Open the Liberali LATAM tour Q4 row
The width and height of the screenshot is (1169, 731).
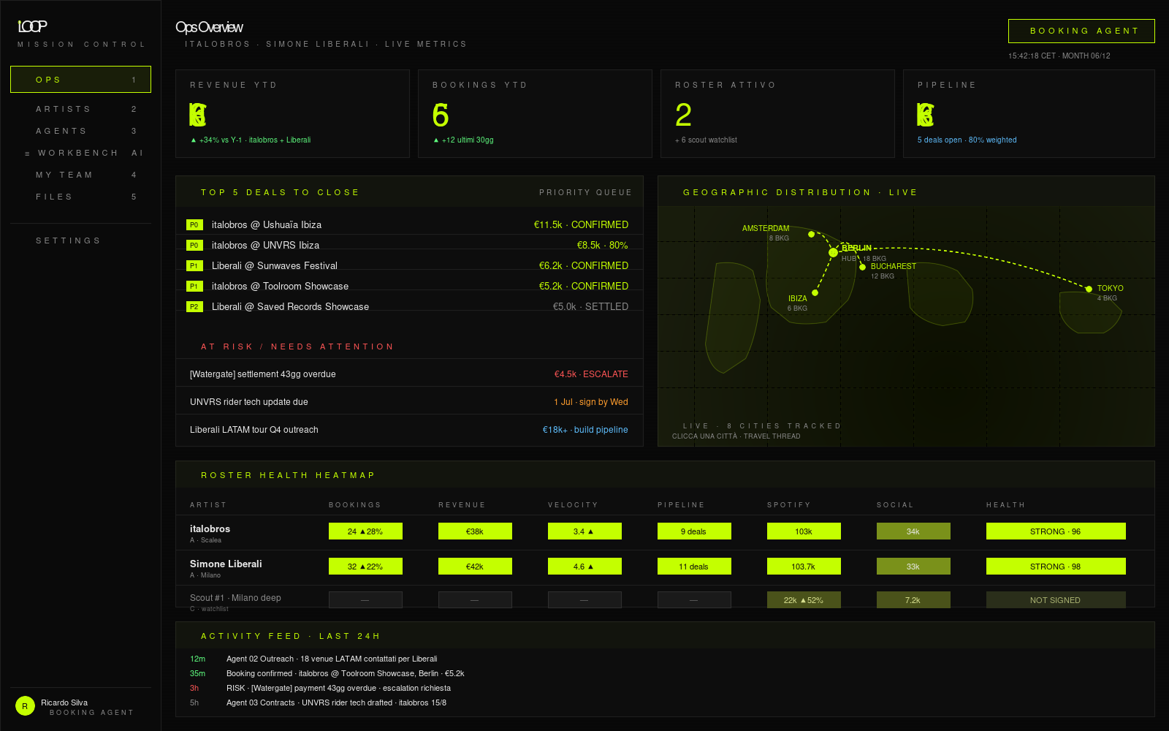(x=409, y=430)
